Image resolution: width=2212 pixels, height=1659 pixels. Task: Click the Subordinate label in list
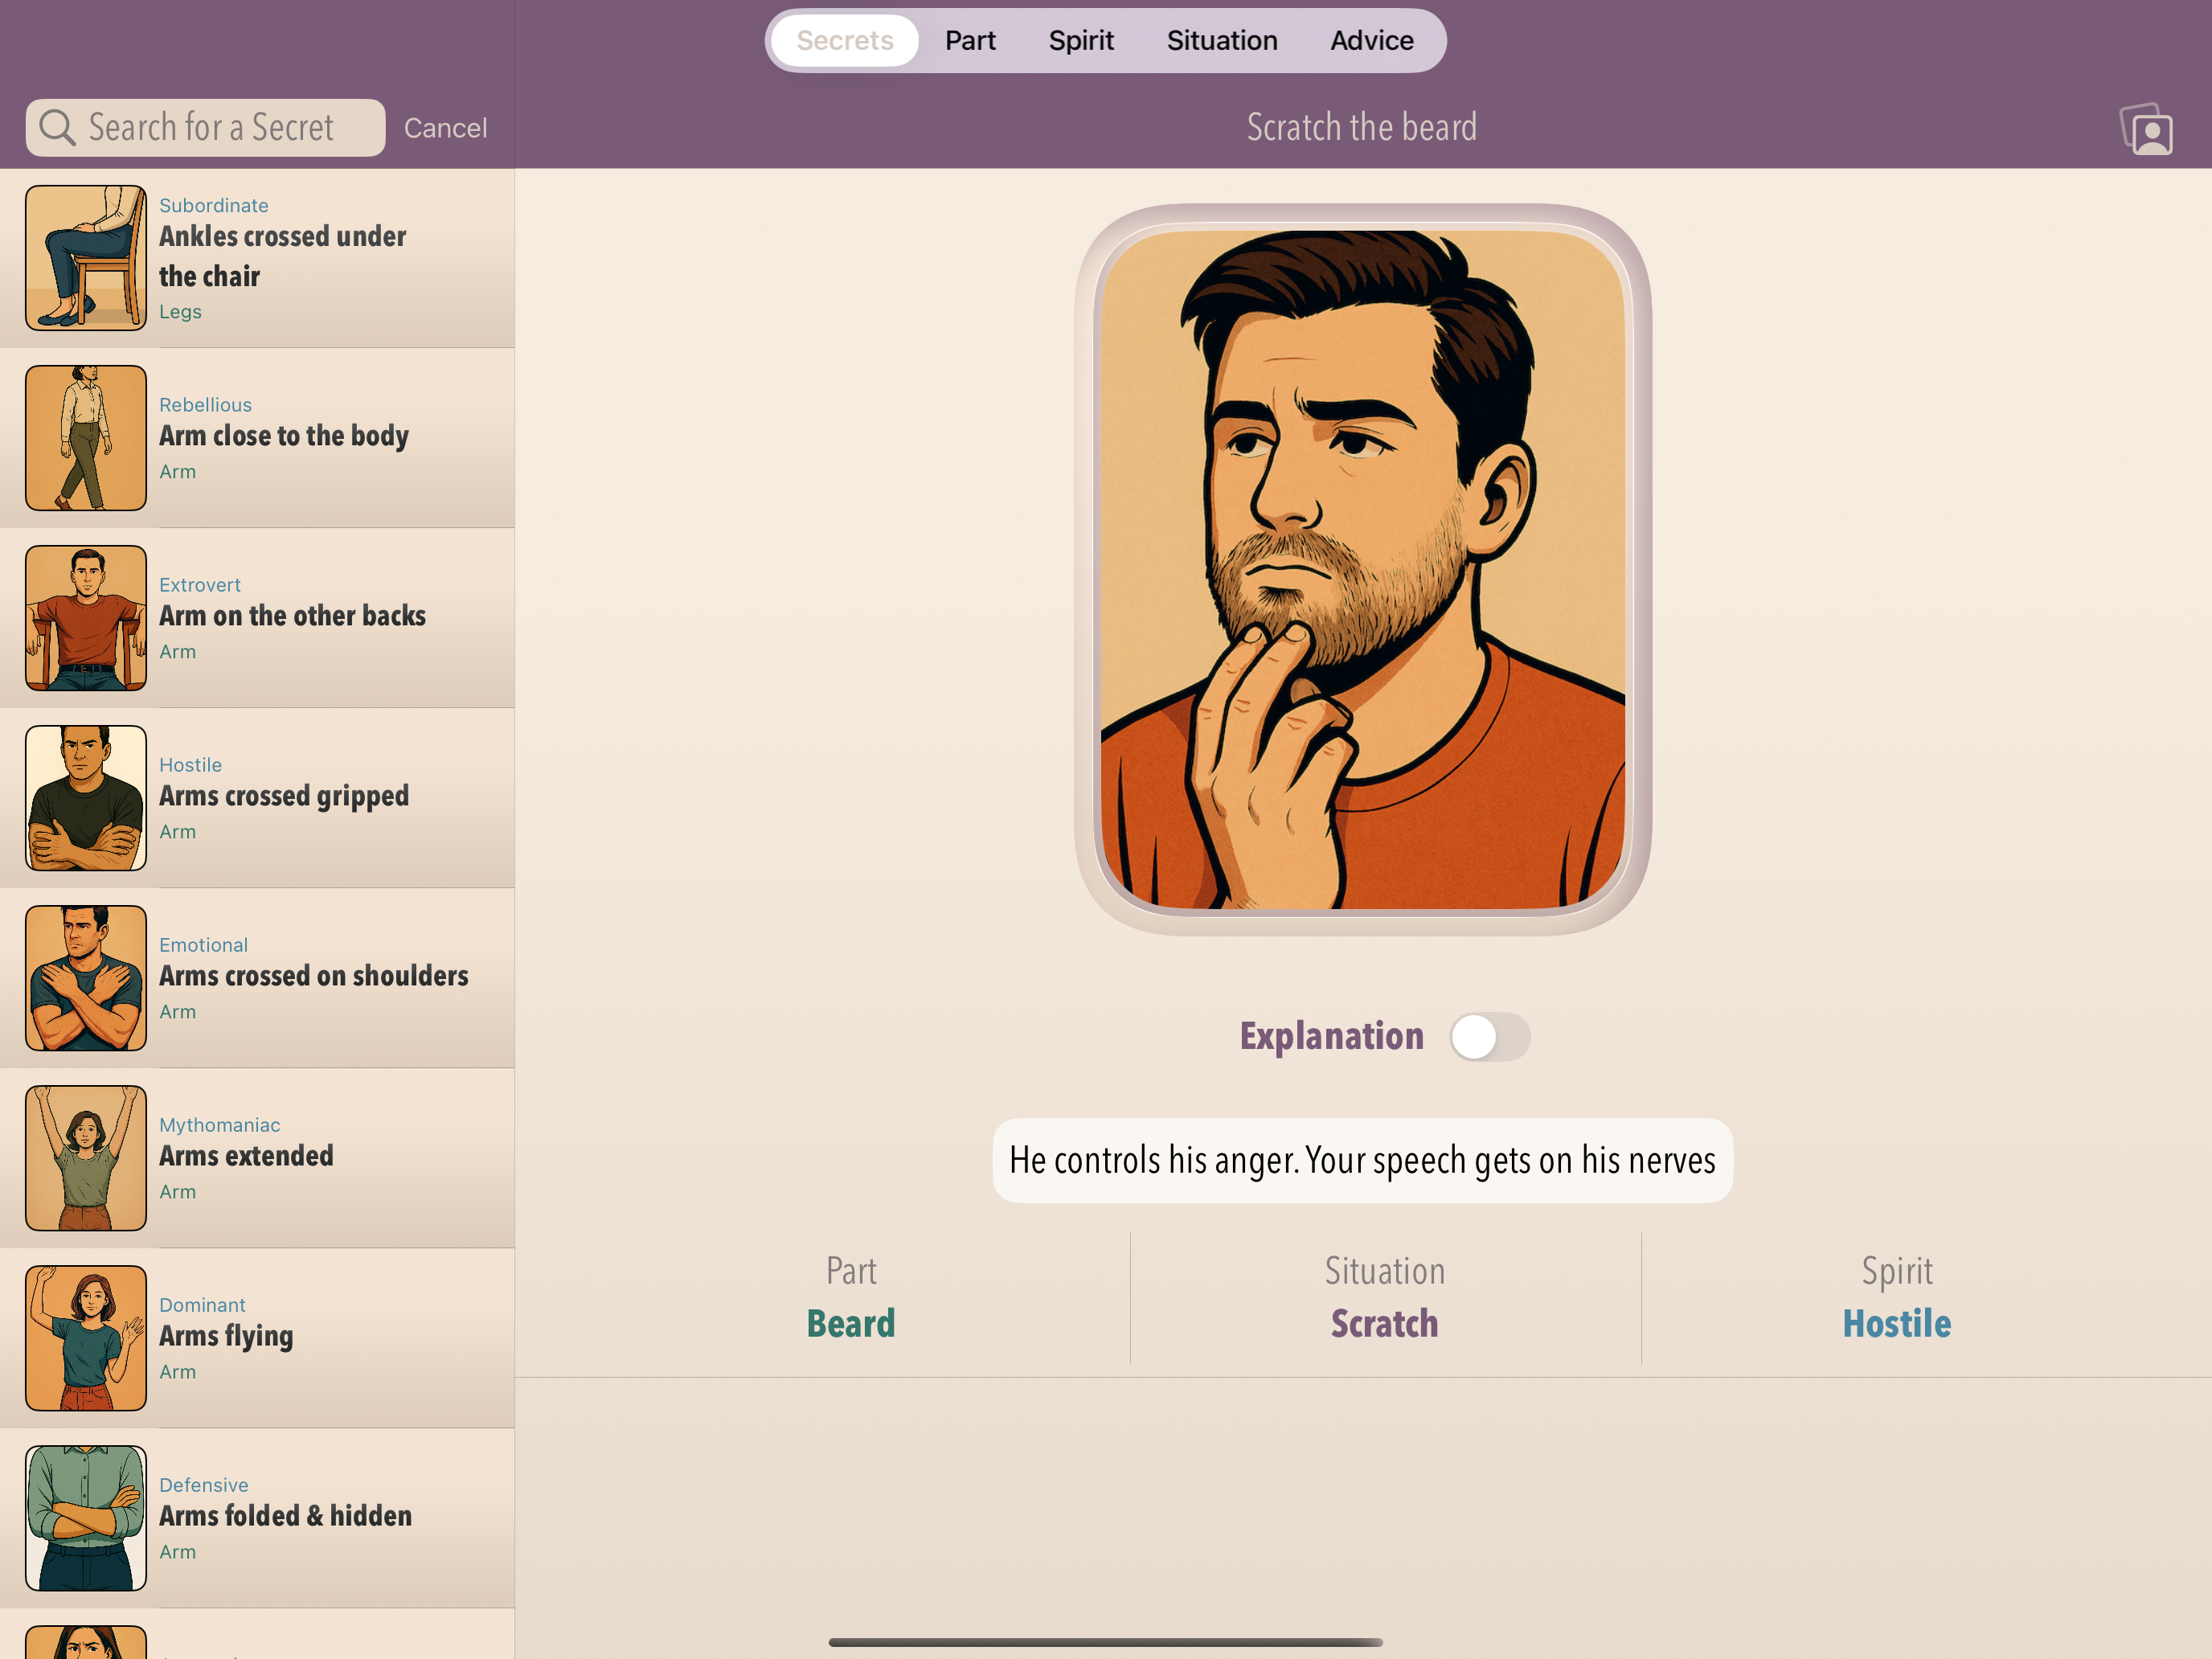[214, 205]
